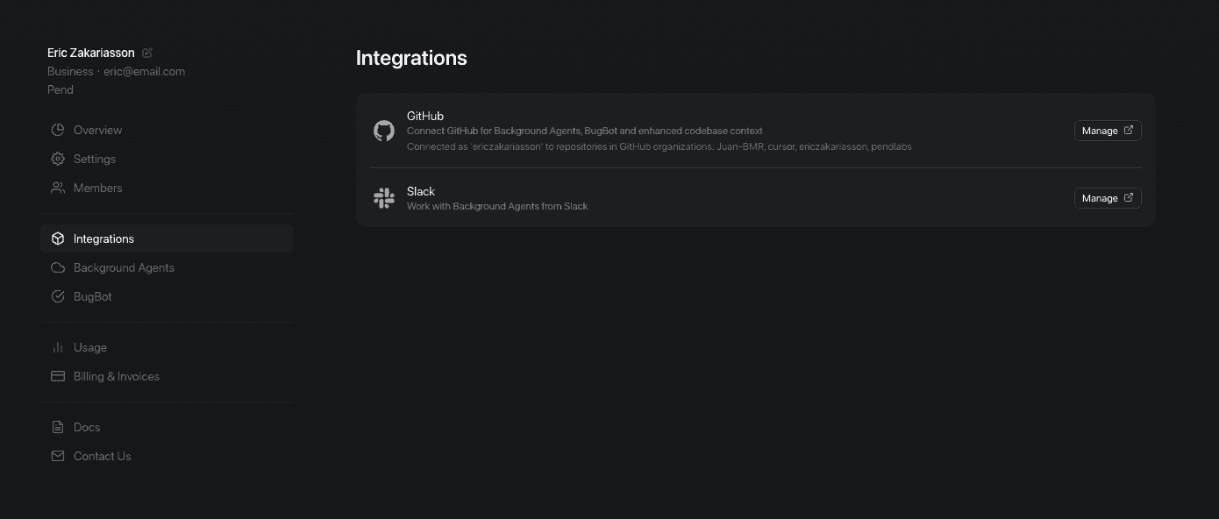Select the Settings gear icon
The width and height of the screenshot is (1219, 519).
(57, 159)
